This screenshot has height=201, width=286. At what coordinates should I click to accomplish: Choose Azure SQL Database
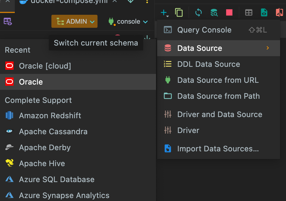(x=78, y=179)
